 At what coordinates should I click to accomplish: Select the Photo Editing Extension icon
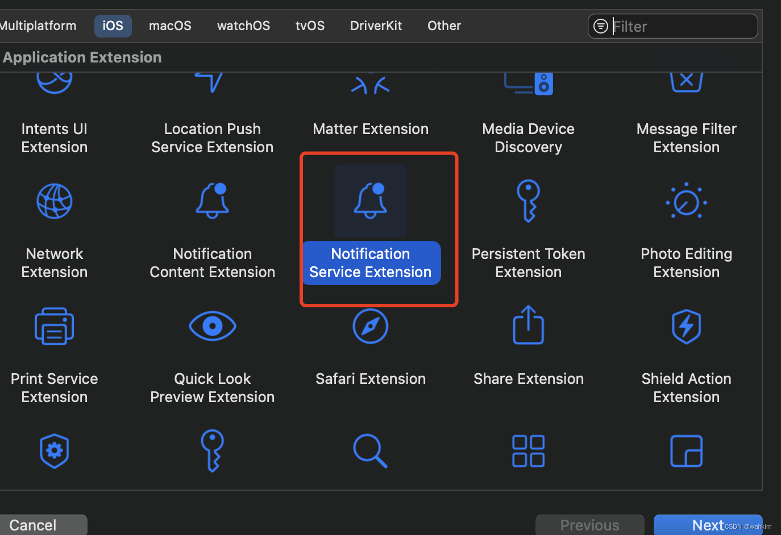(687, 201)
